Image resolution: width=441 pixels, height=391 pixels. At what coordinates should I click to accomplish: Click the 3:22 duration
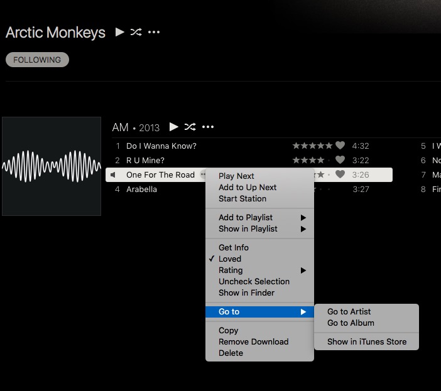(x=361, y=160)
